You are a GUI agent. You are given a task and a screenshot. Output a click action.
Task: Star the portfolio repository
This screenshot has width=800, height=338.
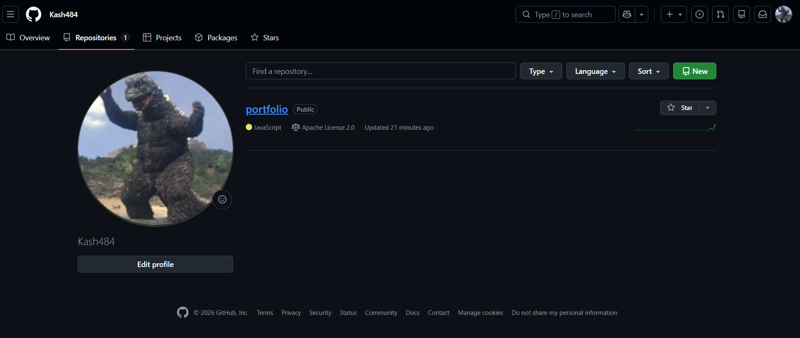(680, 108)
